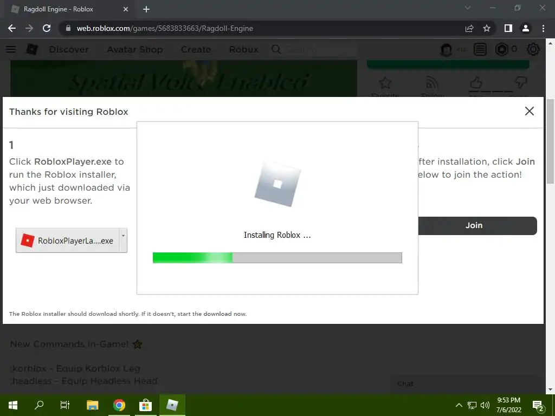Open the clock showing 9:53 PM

pyautogui.click(x=508, y=405)
